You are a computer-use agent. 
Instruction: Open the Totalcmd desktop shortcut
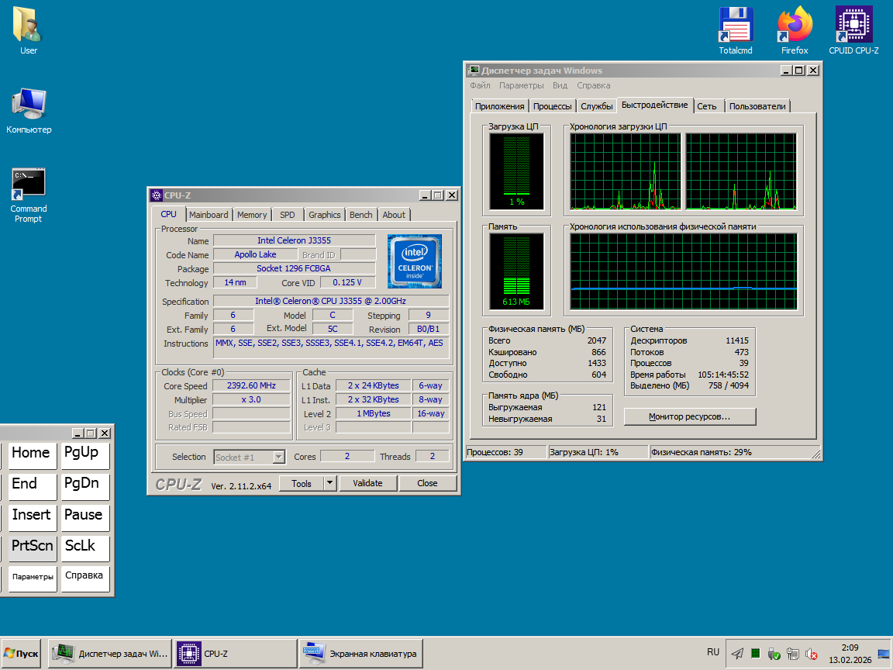tap(735, 26)
